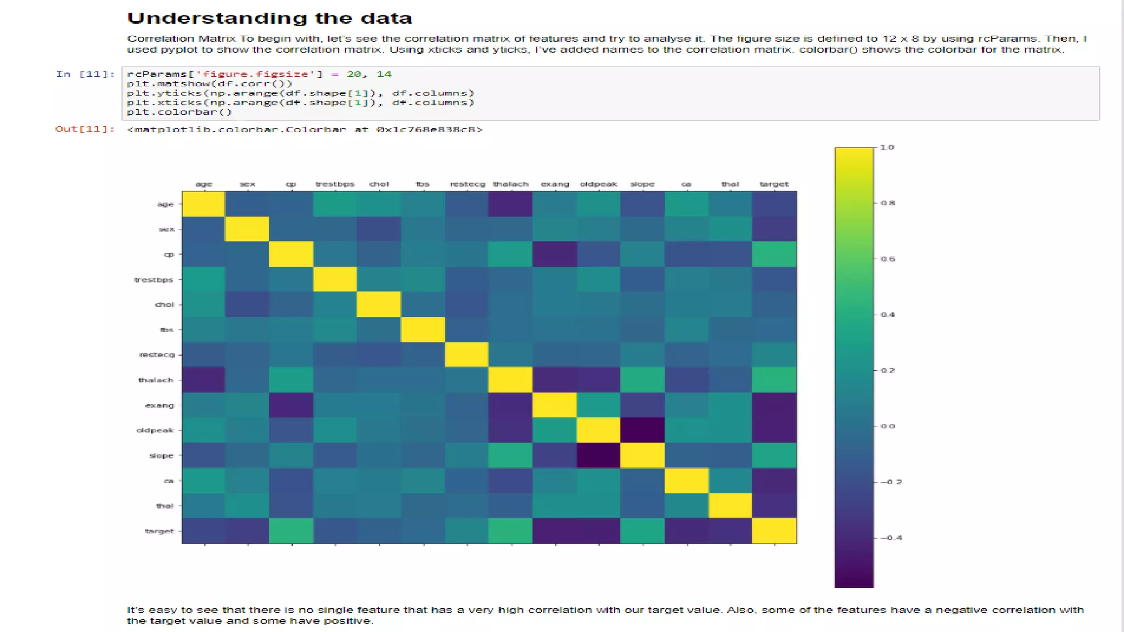Click the 'thalach' label on the heatmap's top axis
The height and width of the screenshot is (632, 1124).
point(510,184)
